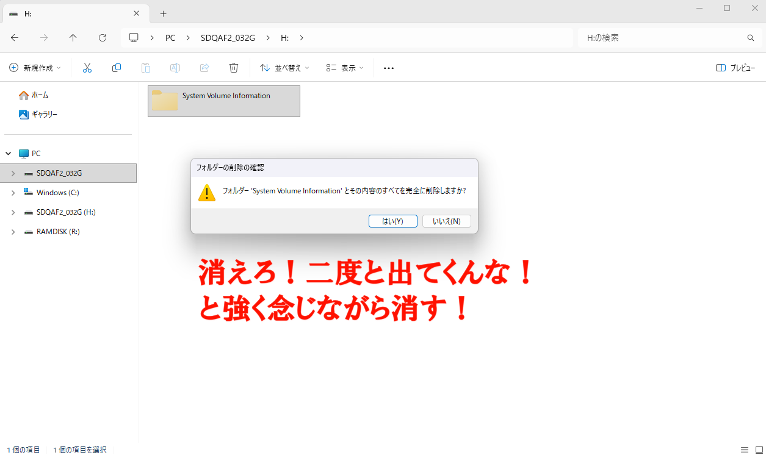Click the Paste clipboard icon

click(146, 68)
